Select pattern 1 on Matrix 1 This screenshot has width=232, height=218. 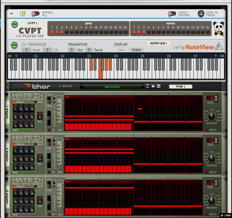pyautogui.click(x=15, y=107)
